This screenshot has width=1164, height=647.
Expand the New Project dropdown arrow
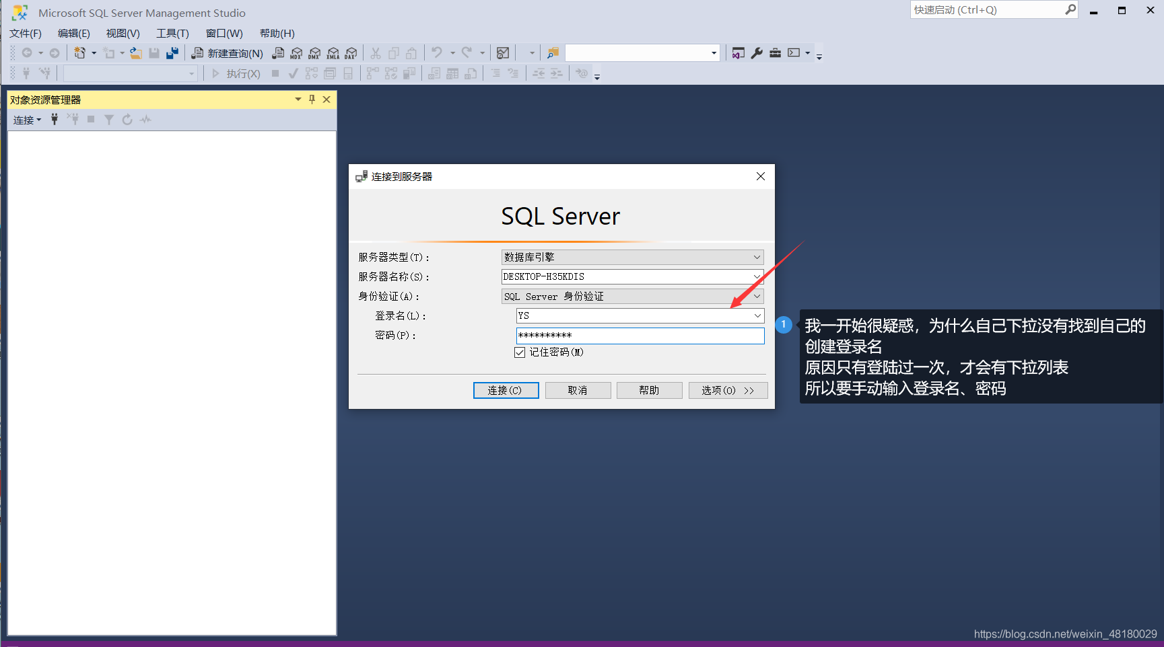click(94, 53)
